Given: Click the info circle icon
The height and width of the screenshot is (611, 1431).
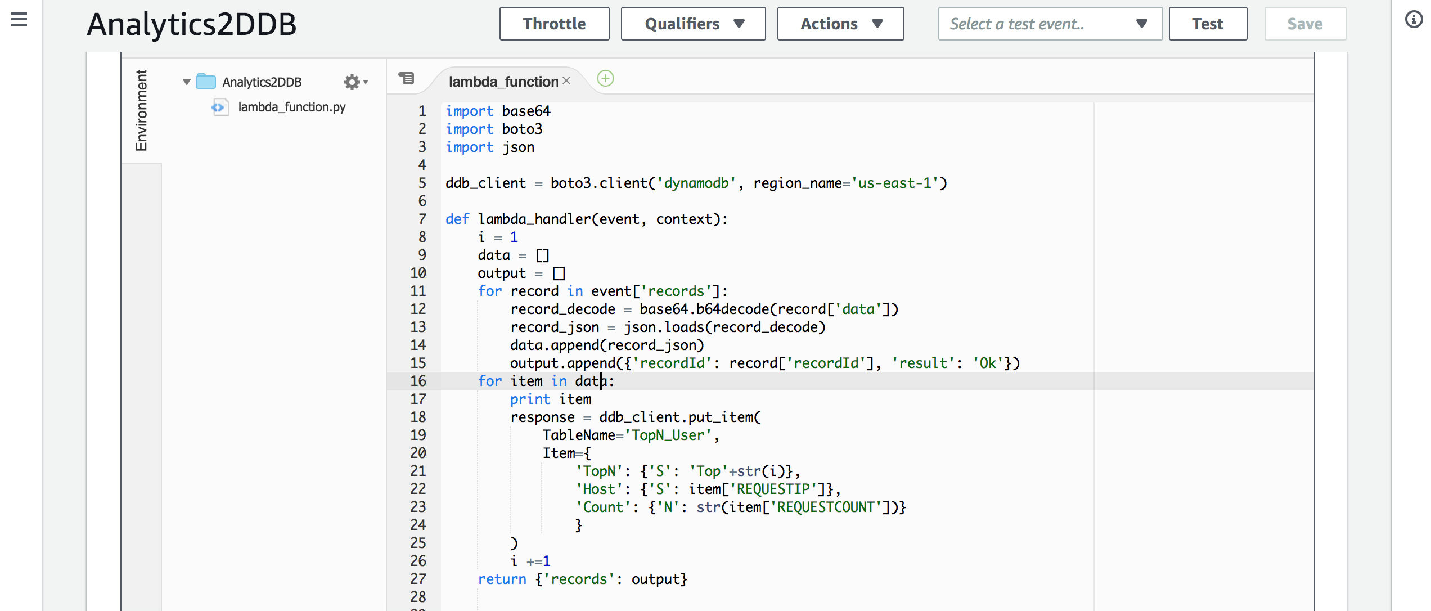Looking at the screenshot, I should [1414, 20].
